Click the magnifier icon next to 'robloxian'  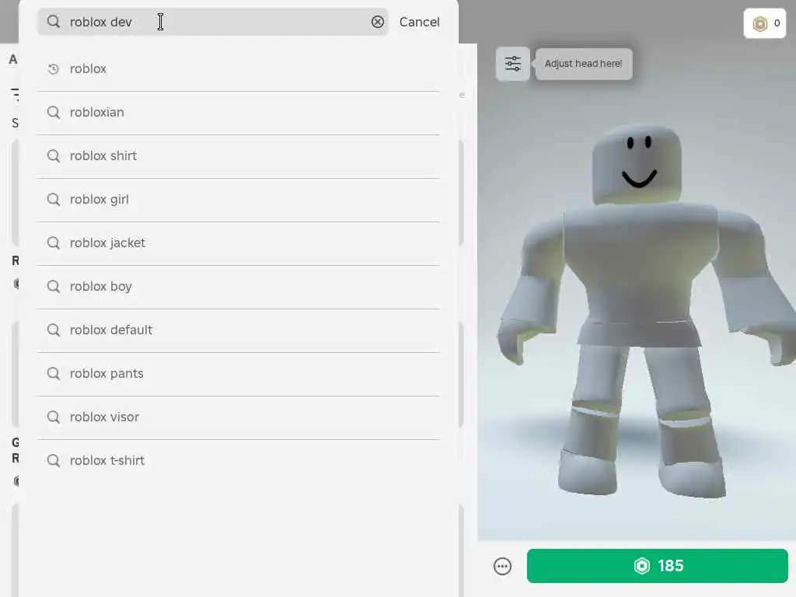(54, 112)
